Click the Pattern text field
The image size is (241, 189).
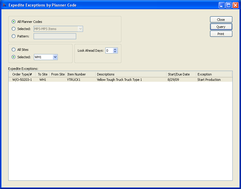click(55, 36)
